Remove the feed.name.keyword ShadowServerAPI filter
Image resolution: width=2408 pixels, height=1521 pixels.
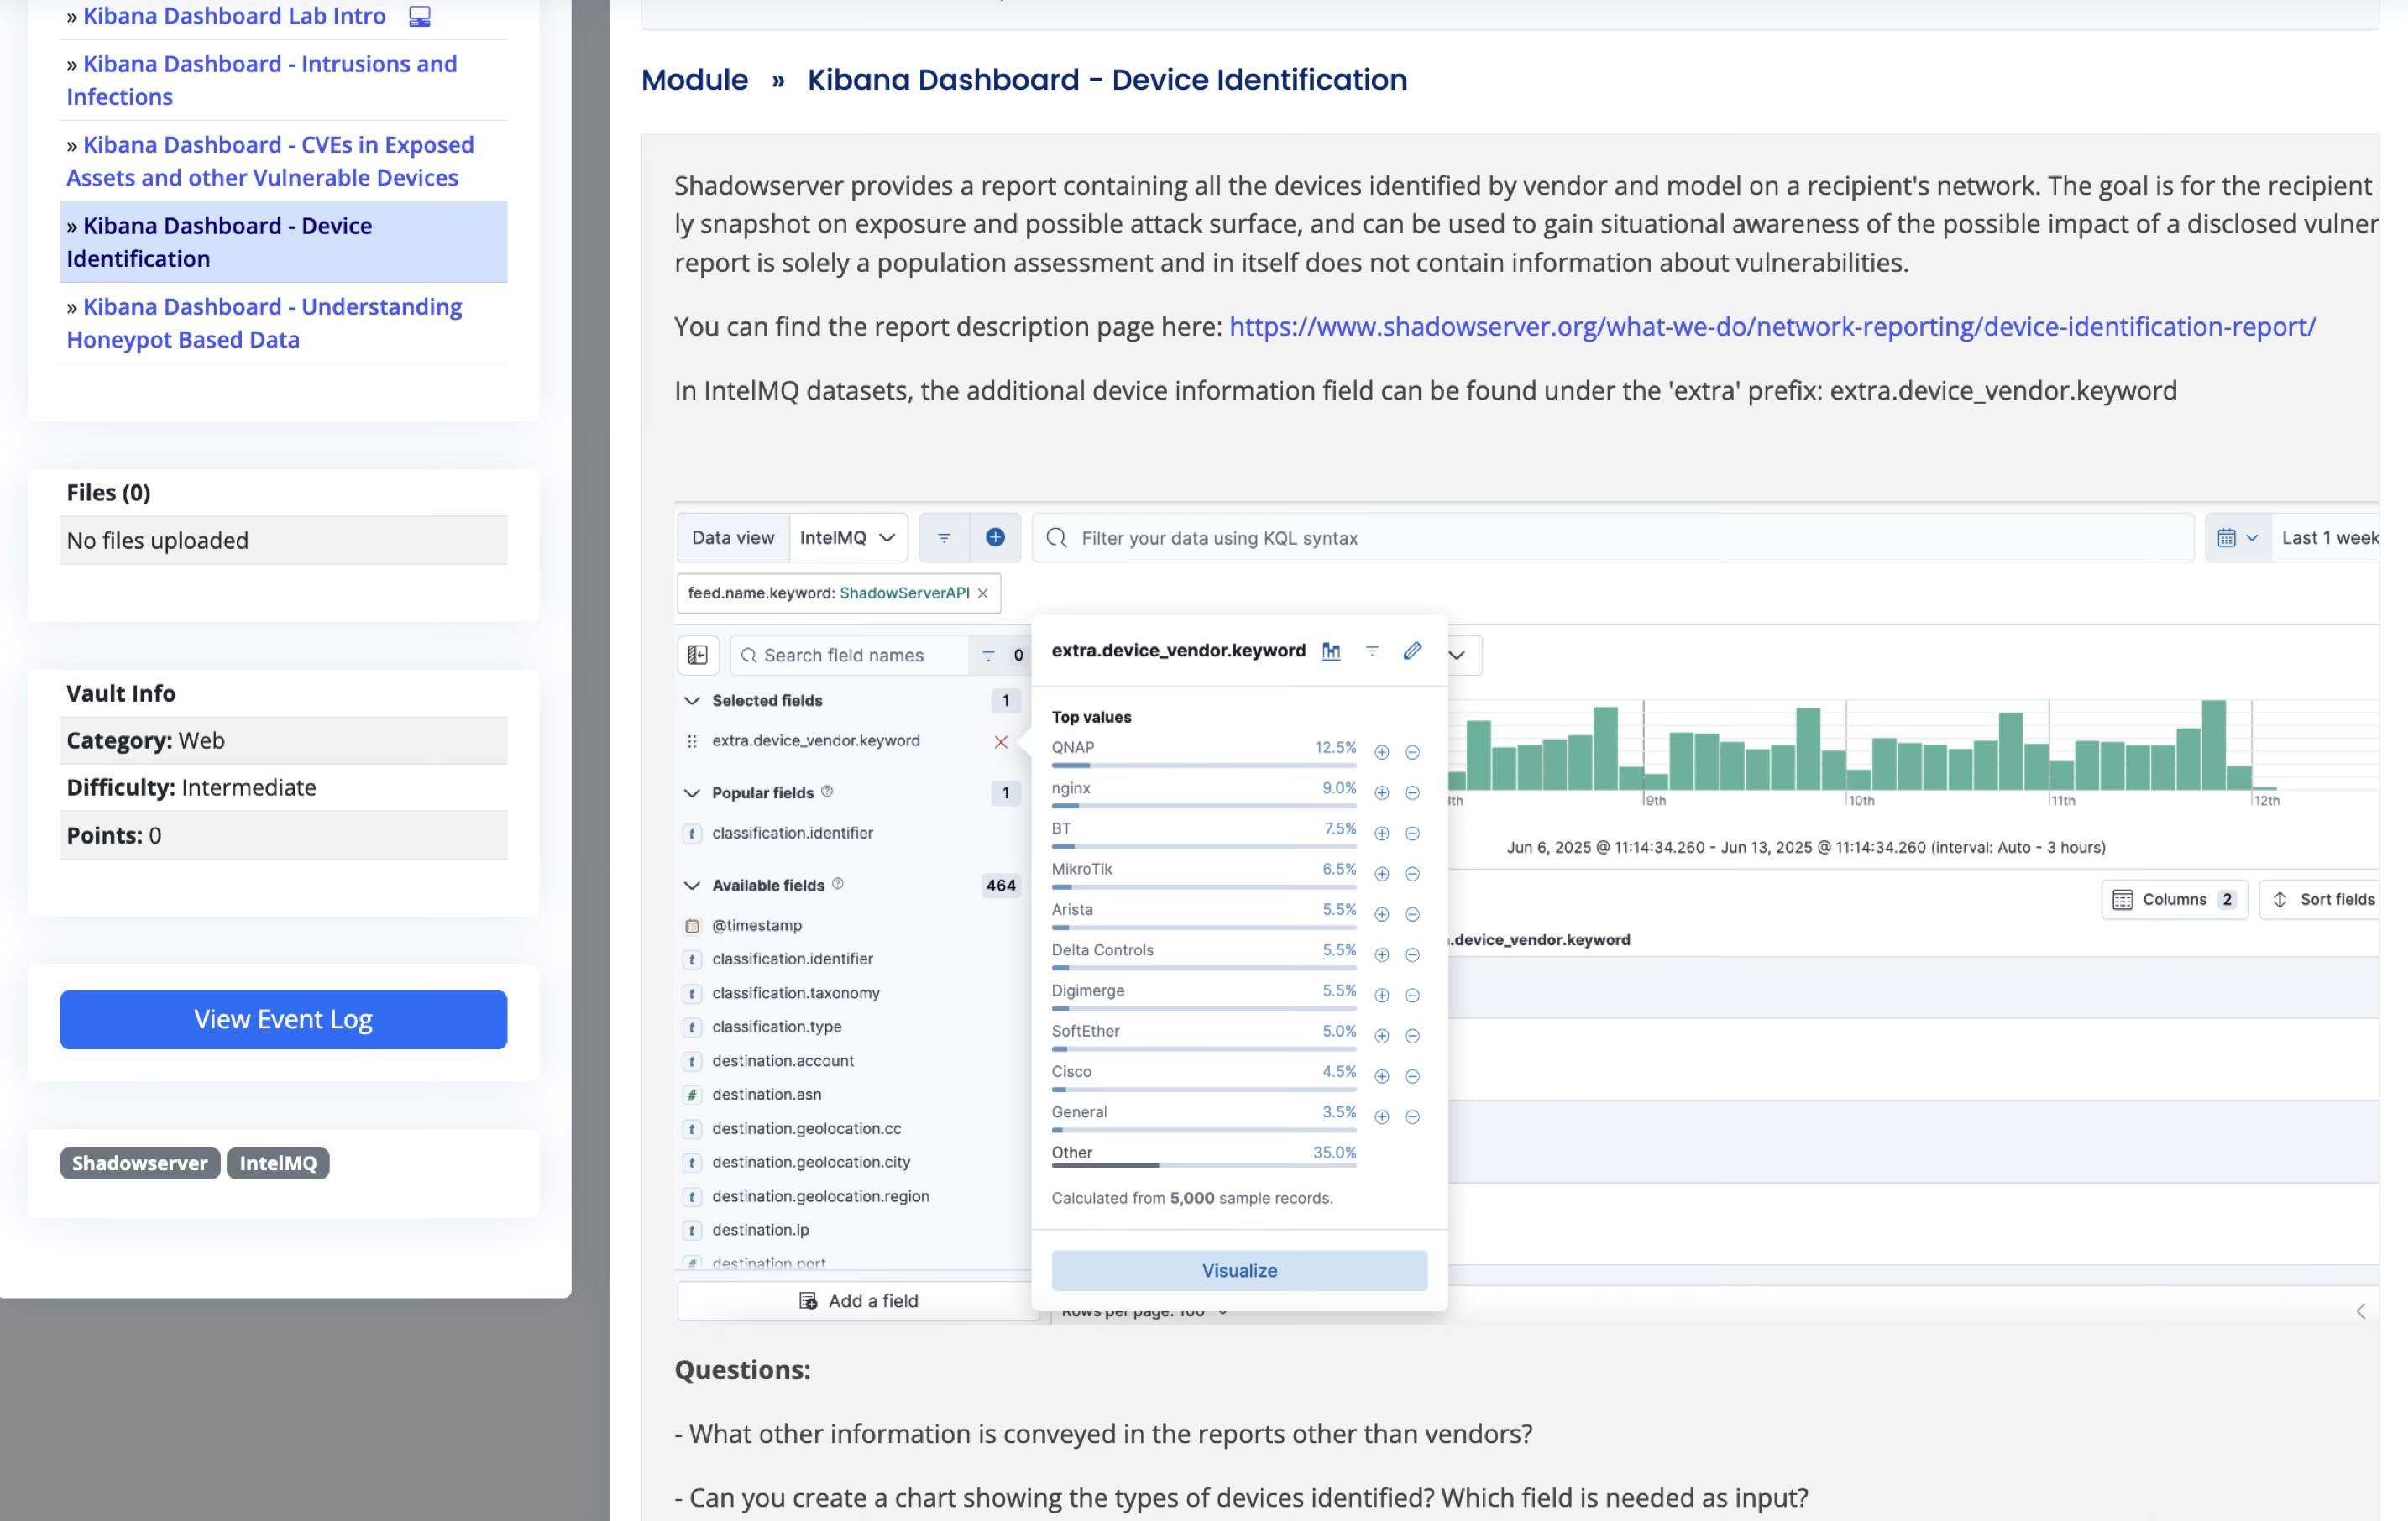983,593
